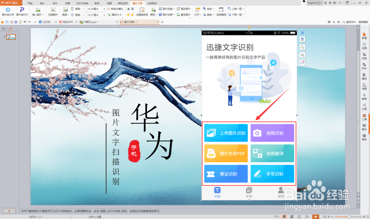370x219 pixels.
Task: Click the open folder icon in quick access
Action: point(2,22)
